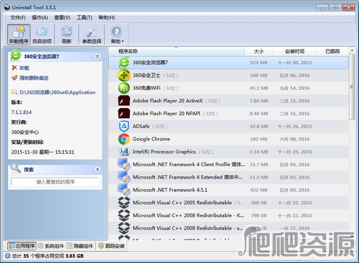Open the 卸载程序 uninstaller toolbar button
The height and width of the screenshot is (263, 359).
tap(19, 35)
